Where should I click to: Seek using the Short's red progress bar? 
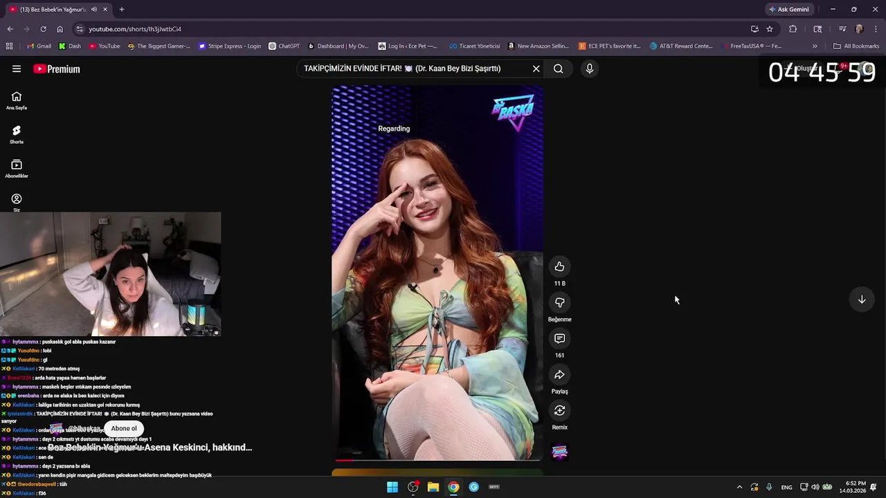click(437, 459)
